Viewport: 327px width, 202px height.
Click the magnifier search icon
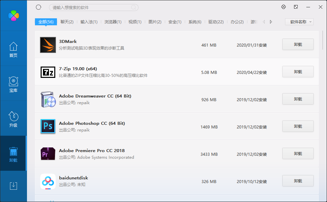click(134, 8)
